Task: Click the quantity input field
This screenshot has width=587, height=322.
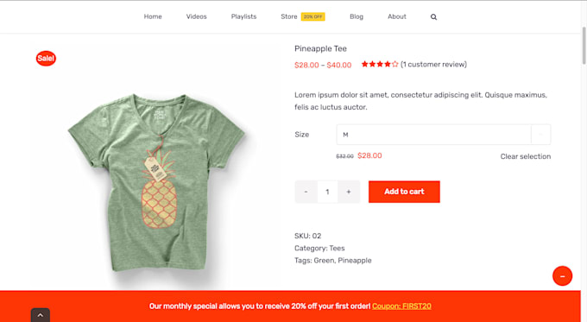Action: 327,192
